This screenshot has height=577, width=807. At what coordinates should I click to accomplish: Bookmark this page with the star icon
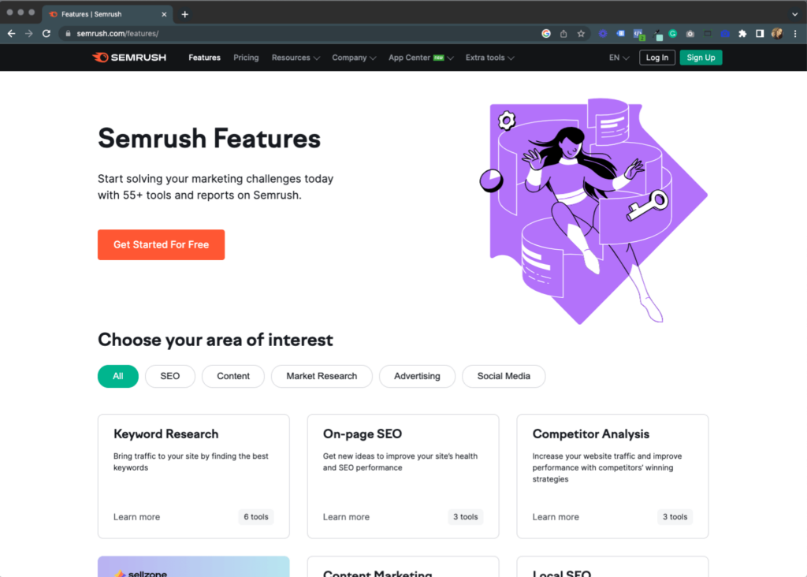pos(581,33)
